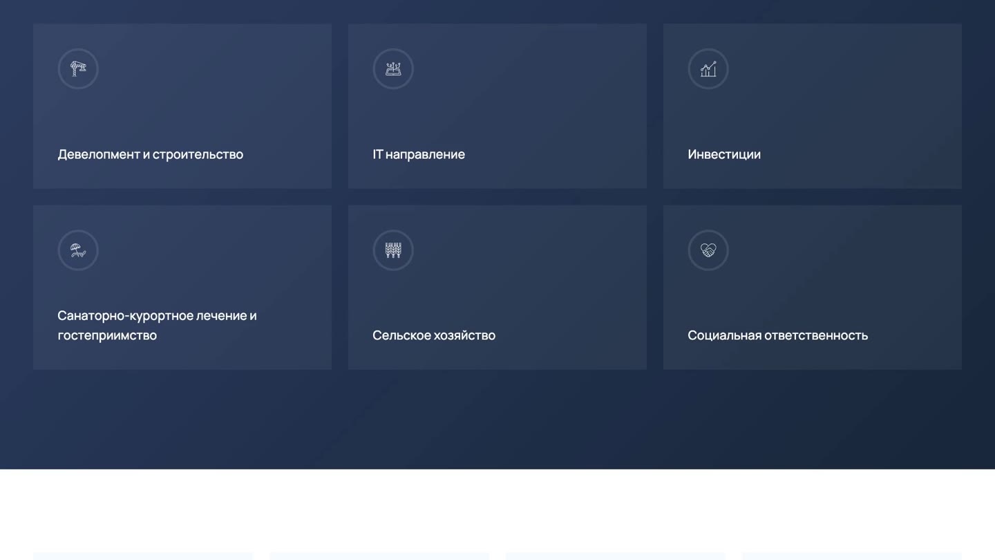Open 'Социальная ответственность' link
The height and width of the screenshot is (560, 995).
pyautogui.click(x=777, y=335)
